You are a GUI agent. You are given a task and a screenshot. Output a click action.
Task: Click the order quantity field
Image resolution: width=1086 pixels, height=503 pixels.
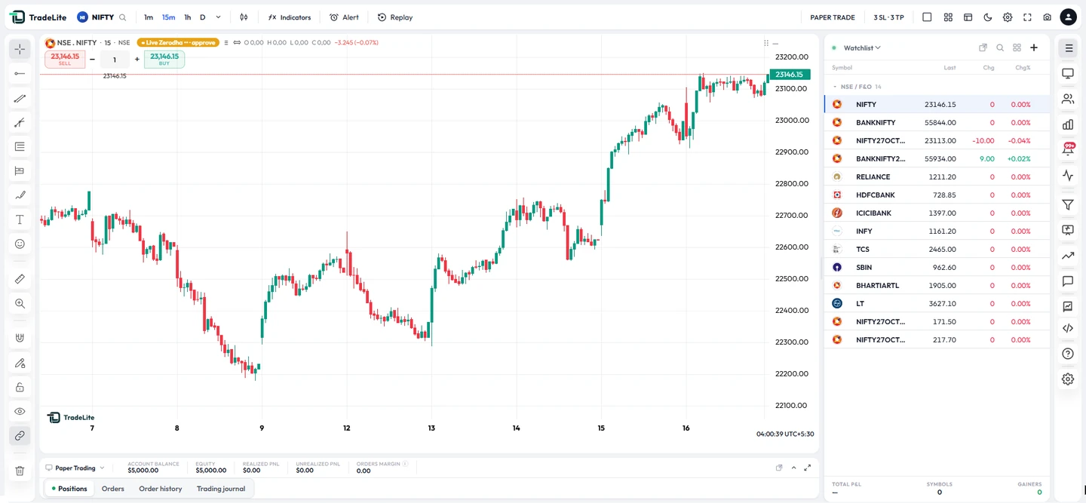coord(115,60)
